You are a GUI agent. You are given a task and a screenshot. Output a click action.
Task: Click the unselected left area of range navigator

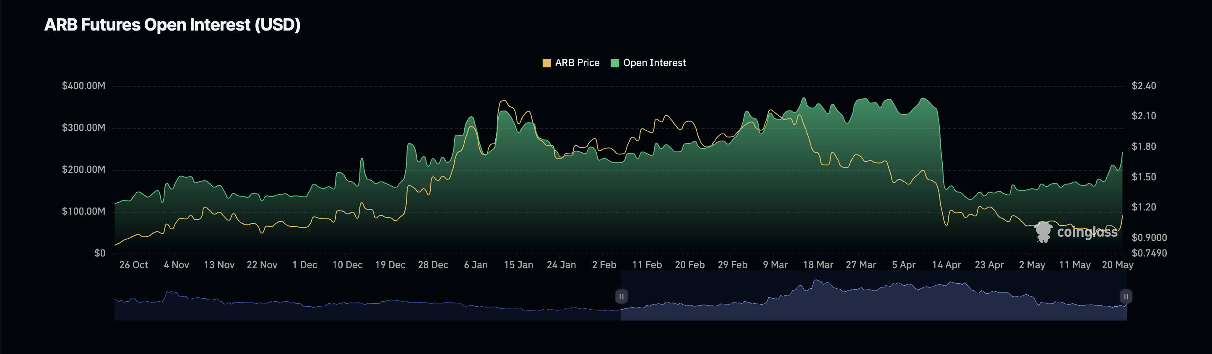pyautogui.click(x=367, y=305)
